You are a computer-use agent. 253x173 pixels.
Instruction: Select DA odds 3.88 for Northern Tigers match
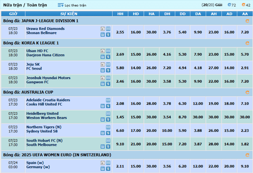coord(198,131)
